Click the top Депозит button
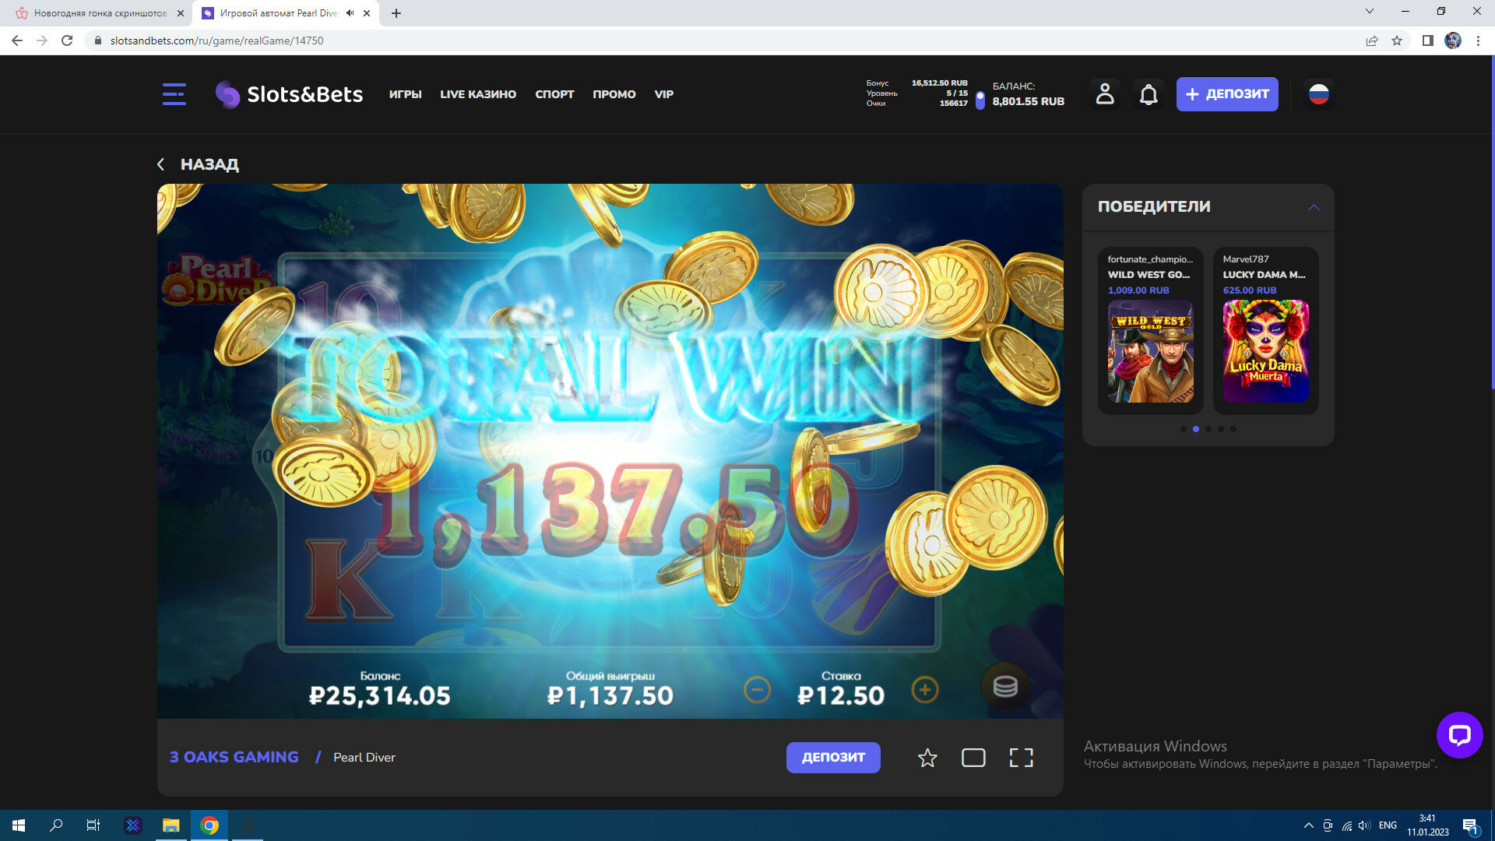Screen dimensions: 1495x841 (x=1226, y=94)
